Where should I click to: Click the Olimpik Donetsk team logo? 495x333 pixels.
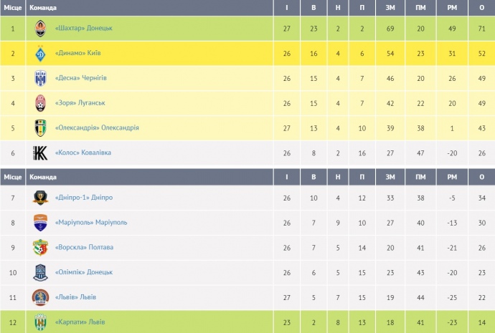point(41,272)
